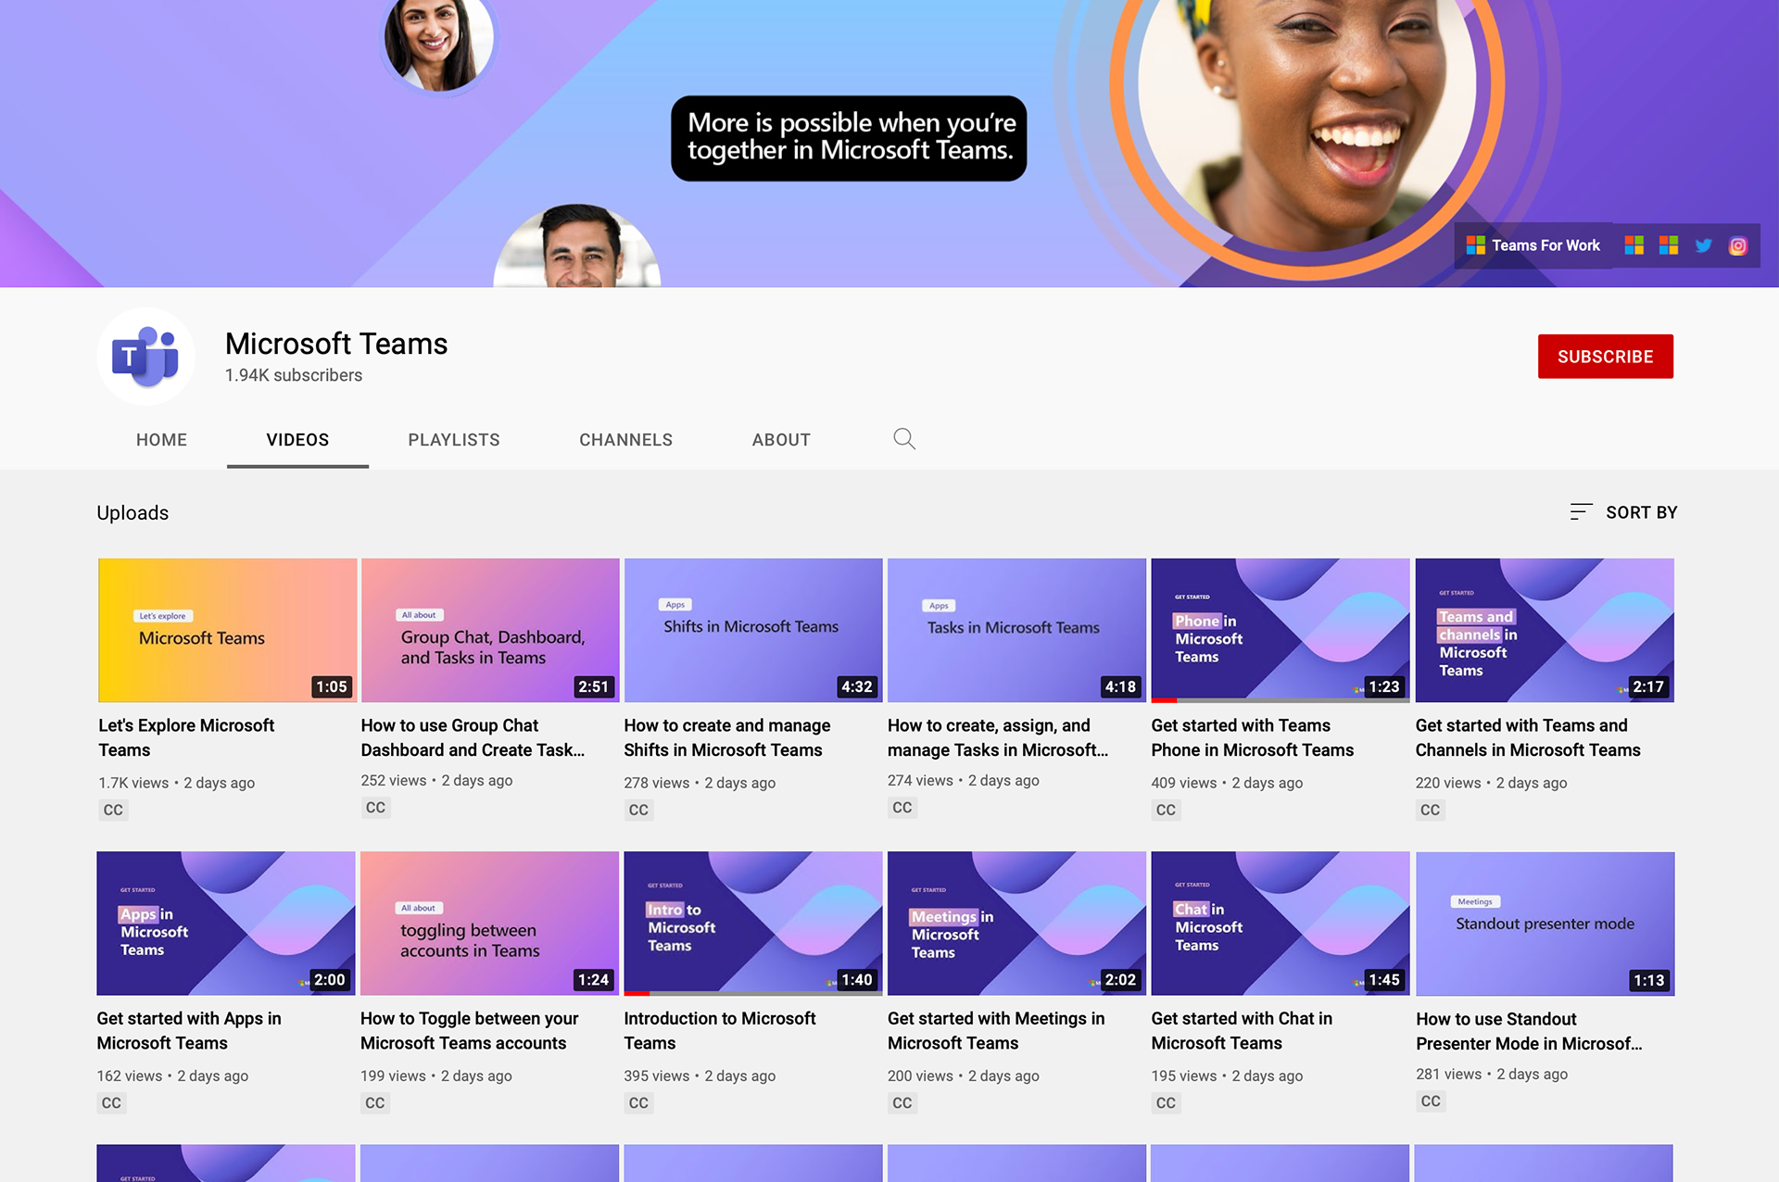Click the '395 views' text
This screenshot has height=1182, width=1779.
(657, 1075)
